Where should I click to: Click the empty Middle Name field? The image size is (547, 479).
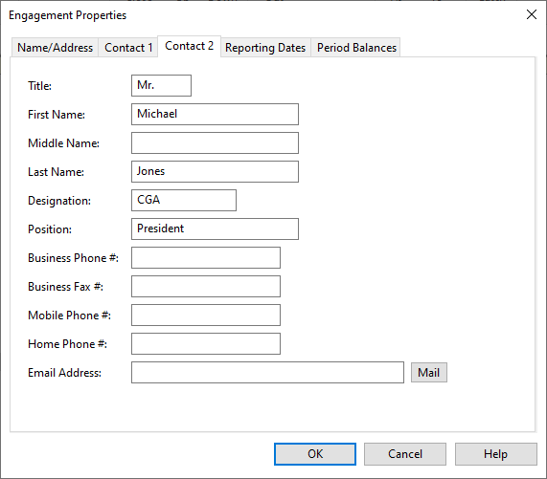tap(215, 142)
